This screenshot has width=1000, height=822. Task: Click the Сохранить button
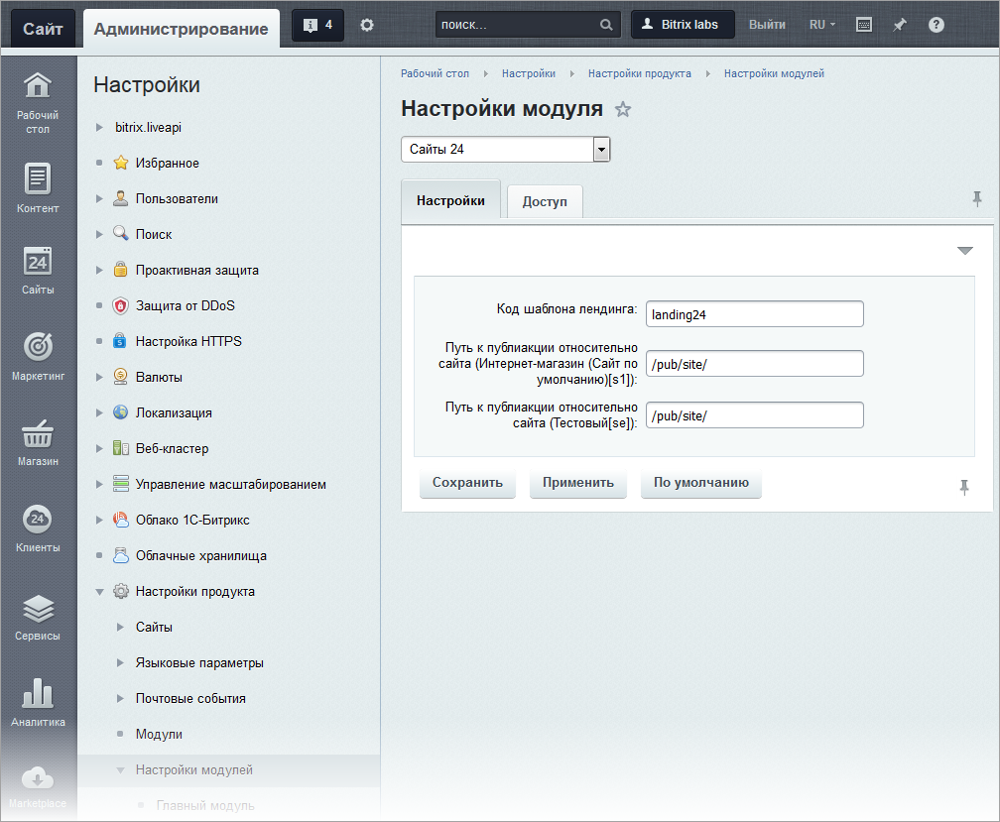pos(467,482)
